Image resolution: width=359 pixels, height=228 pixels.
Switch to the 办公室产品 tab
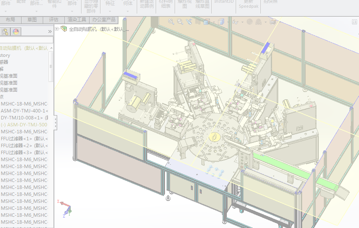pos(104,20)
